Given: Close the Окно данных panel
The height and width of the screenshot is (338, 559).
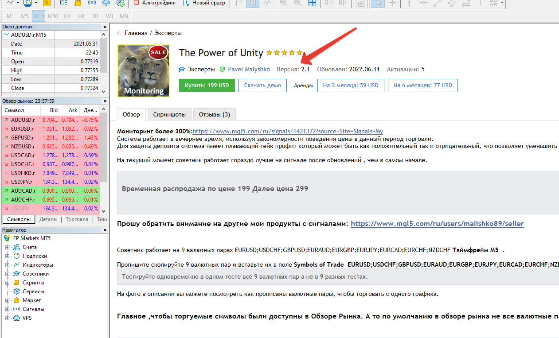Looking at the screenshot, I should [x=105, y=27].
